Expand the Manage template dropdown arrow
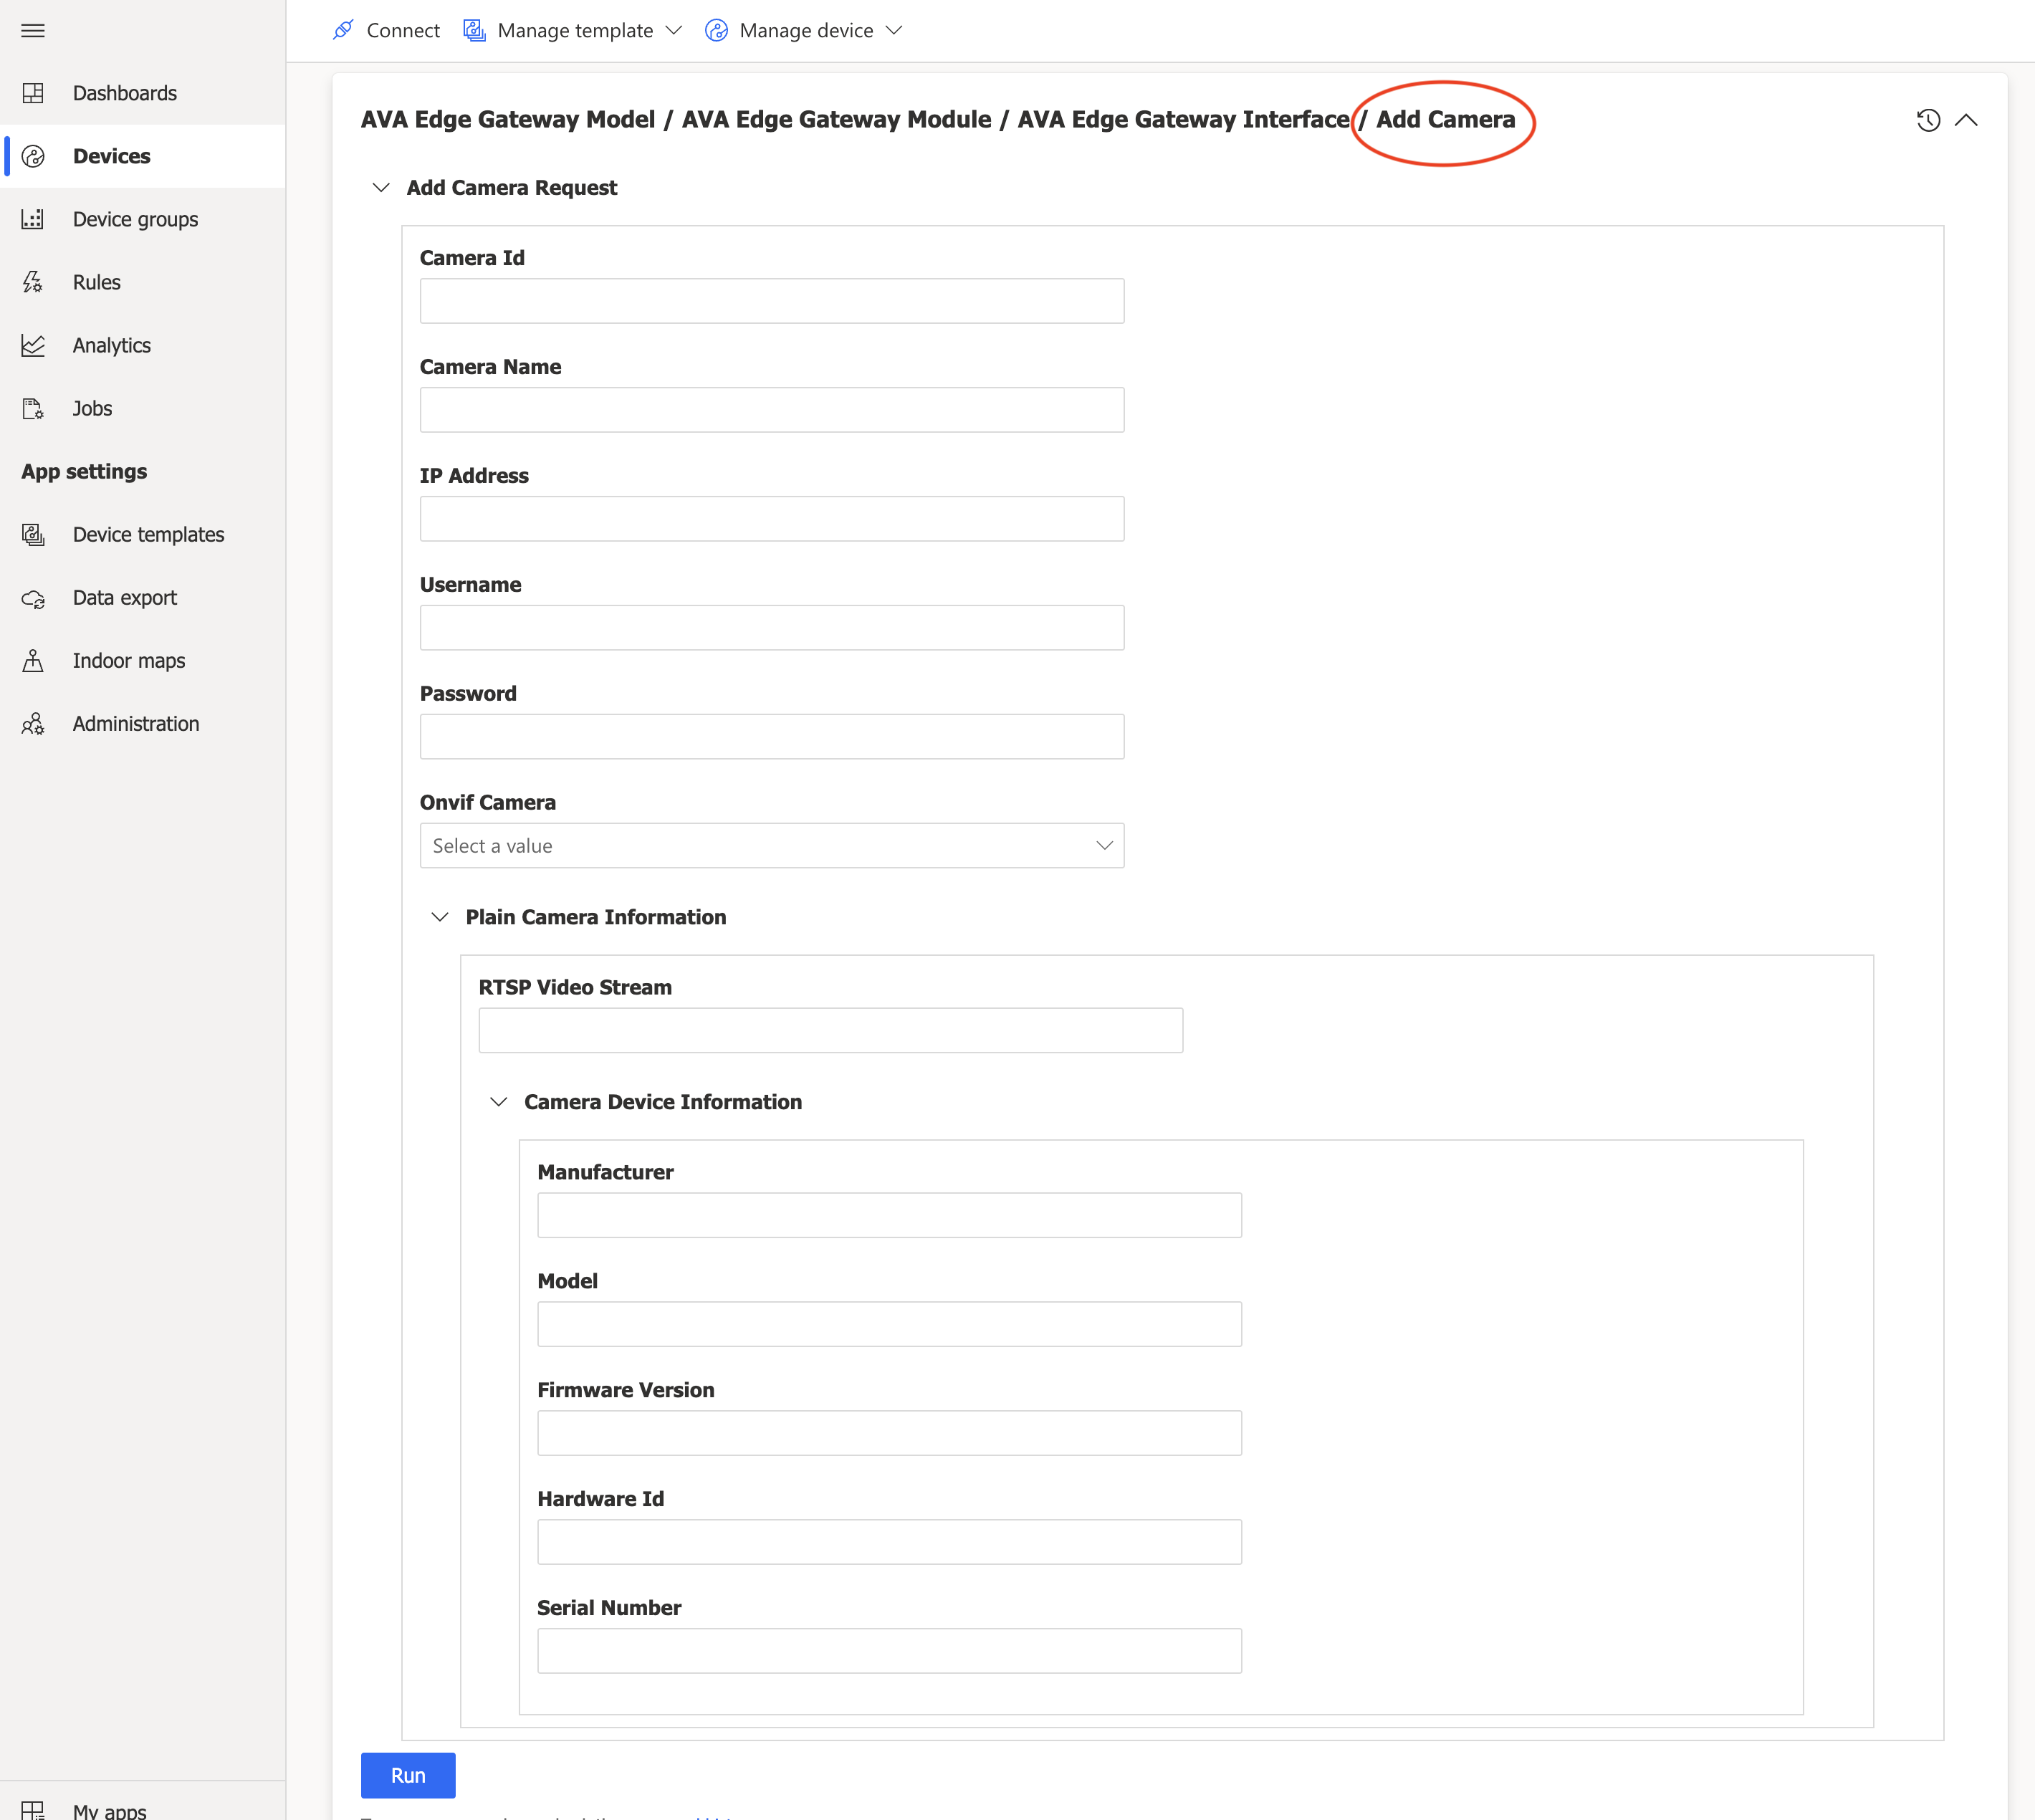The width and height of the screenshot is (2035, 1820). (674, 30)
